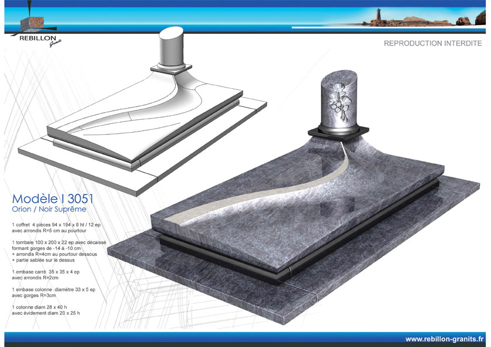
Task: Click the '1 tombale 100 x 200' specification
Action: pyautogui.click(x=58, y=241)
